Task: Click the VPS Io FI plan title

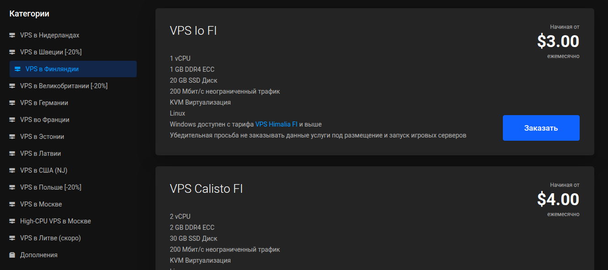Action: (193, 31)
